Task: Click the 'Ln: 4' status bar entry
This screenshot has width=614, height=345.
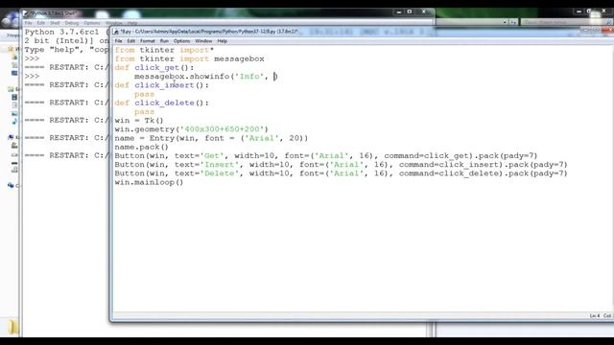Action: click(x=595, y=315)
